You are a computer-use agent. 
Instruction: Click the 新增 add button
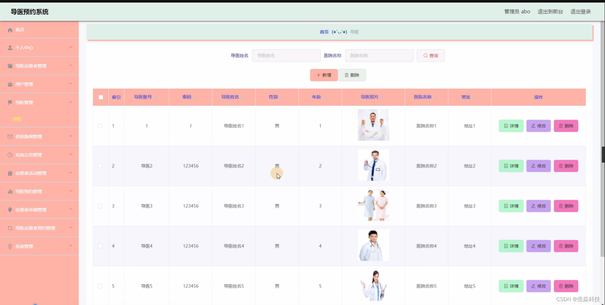(x=324, y=75)
